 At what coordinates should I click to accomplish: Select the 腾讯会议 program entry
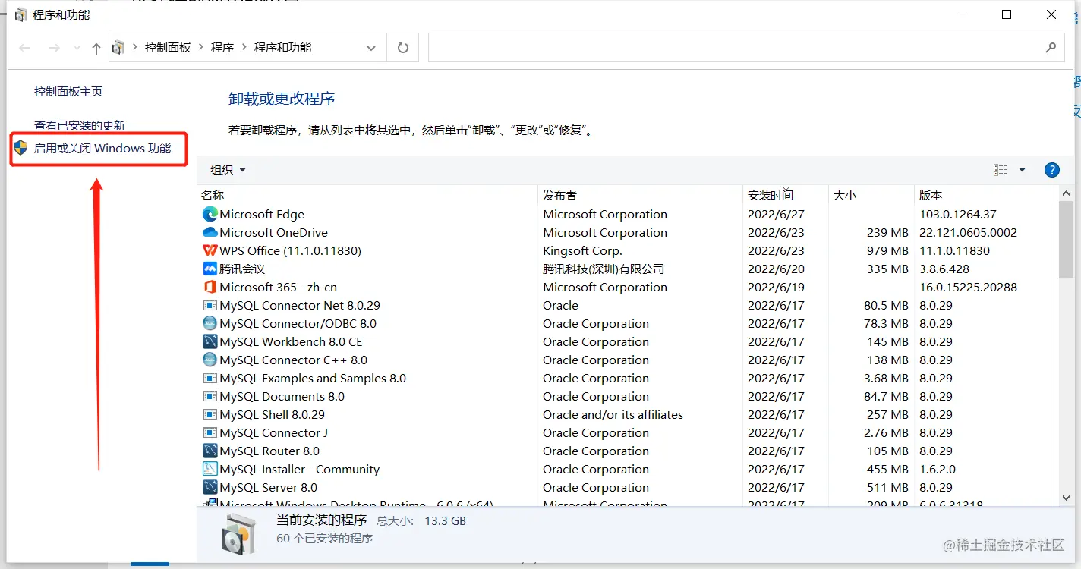coord(242,269)
